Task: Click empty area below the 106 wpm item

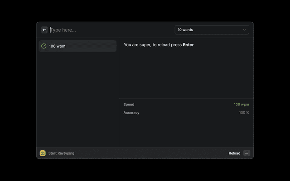Action: [77, 100]
